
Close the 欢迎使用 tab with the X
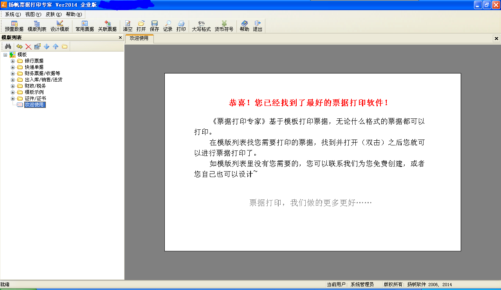[496, 38]
